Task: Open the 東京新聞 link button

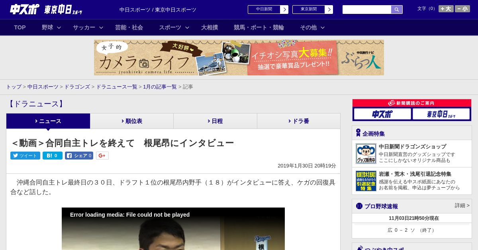Action: pyautogui.click(x=312, y=10)
